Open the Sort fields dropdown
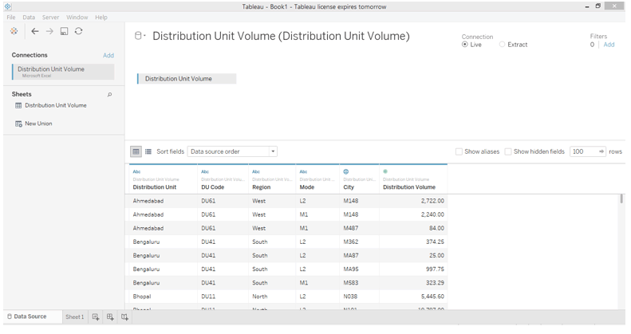This screenshot has width=631, height=334. tap(232, 151)
